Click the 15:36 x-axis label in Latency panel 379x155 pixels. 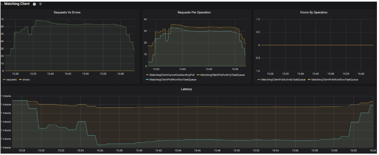click(x=100, y=151)
